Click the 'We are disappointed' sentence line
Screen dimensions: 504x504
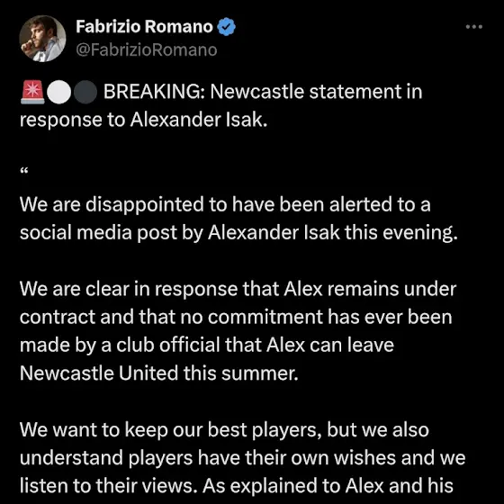[x=225, y=205]
